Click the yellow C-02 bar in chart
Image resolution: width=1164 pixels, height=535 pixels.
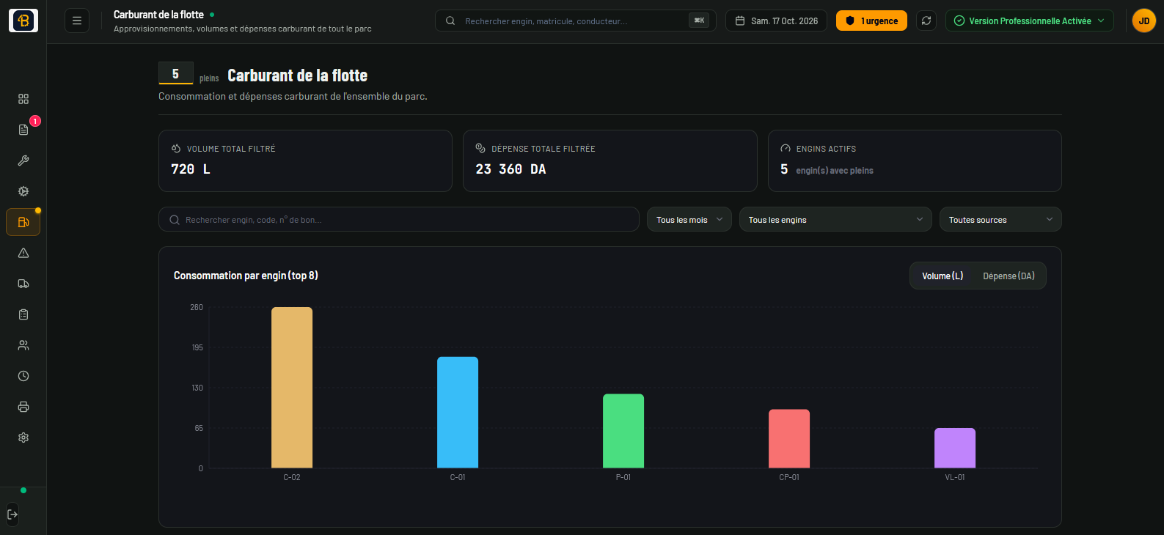292,387
